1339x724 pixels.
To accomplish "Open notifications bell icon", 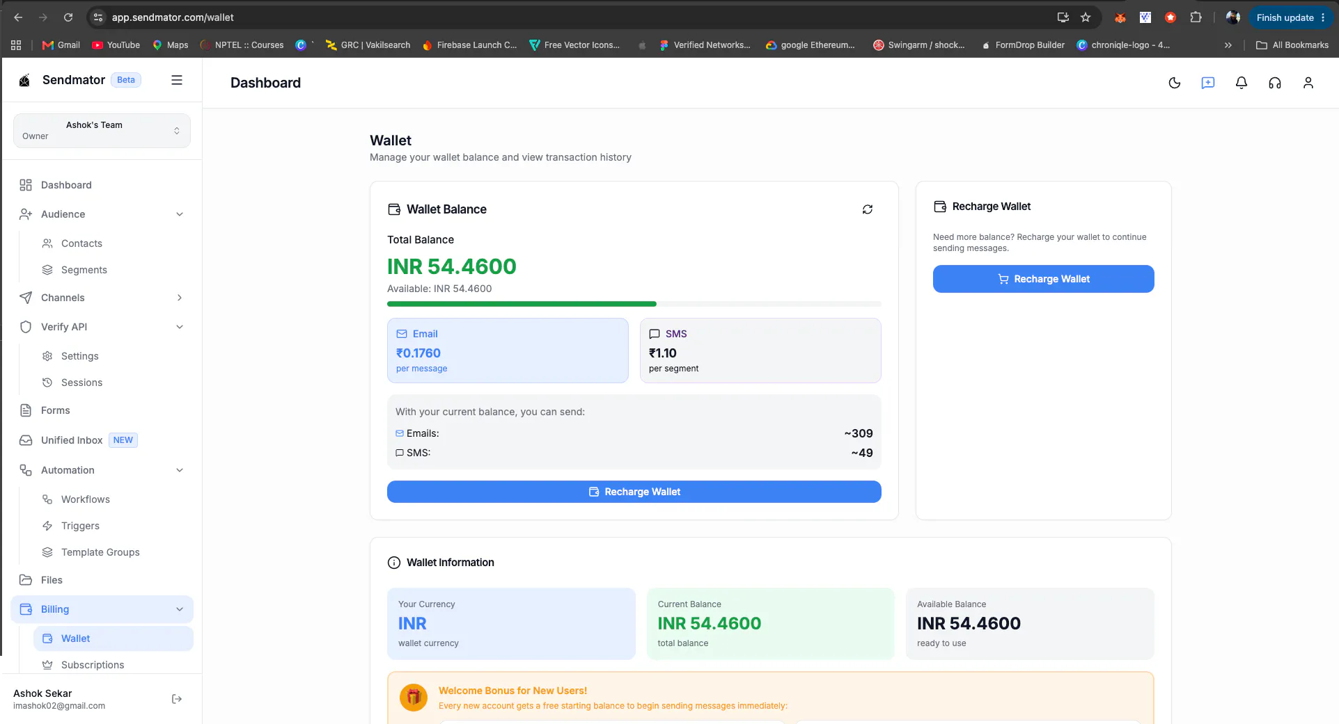I will tap(1242, 83).
